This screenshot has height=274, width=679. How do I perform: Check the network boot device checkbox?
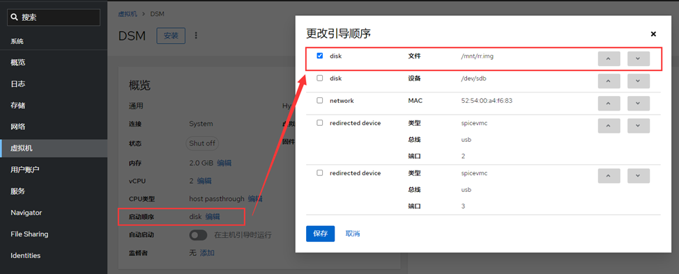(319, 100)
